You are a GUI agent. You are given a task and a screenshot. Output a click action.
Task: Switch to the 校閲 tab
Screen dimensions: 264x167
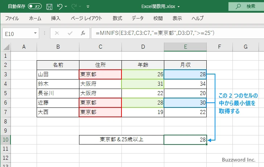click(158, 18)
